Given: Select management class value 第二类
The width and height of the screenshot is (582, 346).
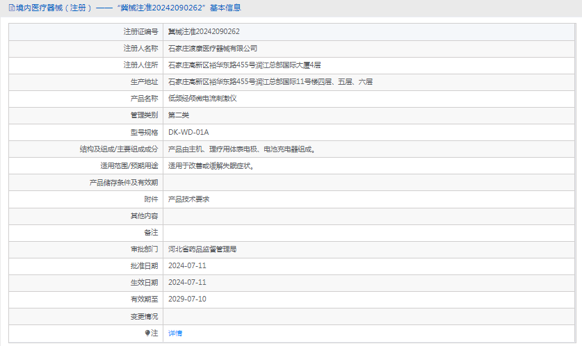Looking at the screenshot, I should coord(179,115).
